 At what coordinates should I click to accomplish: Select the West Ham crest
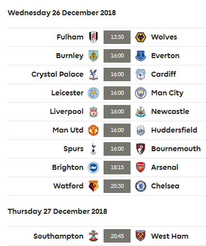click(141, 236)
